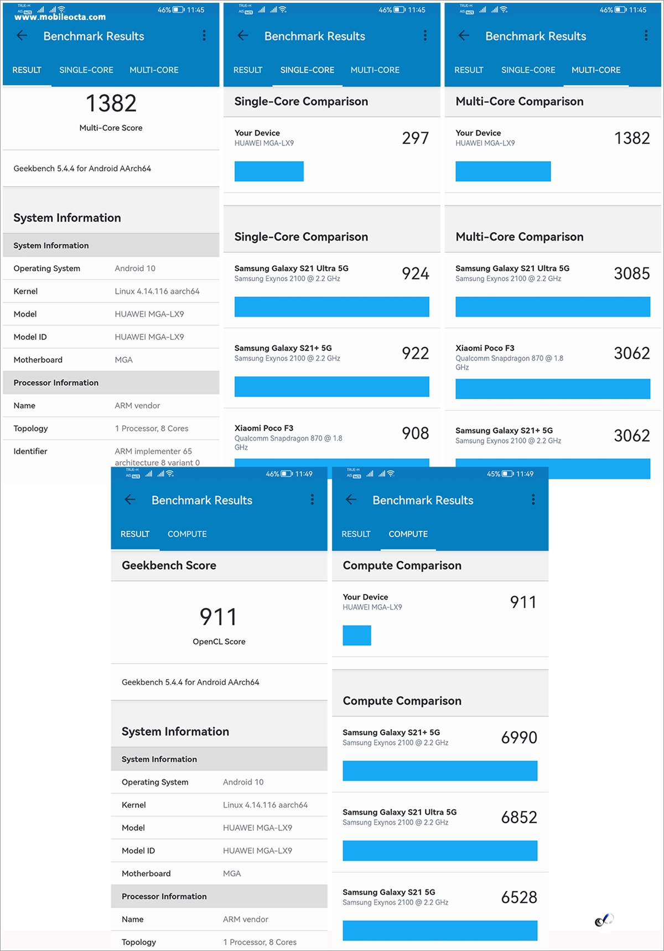
Task: Tap the bar for Galaxy S21 Ultra score 3085
Action: (553, 307)
